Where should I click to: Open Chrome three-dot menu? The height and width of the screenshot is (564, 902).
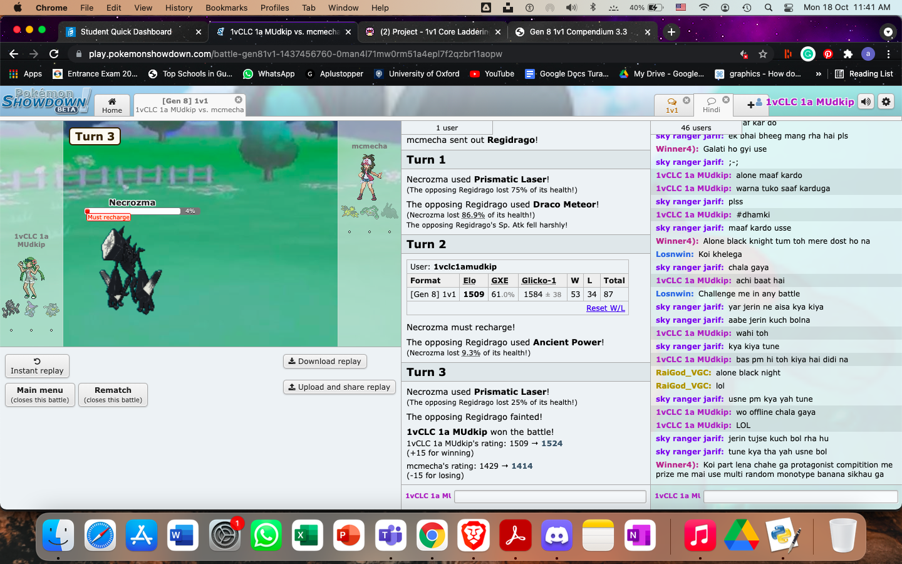888,54
